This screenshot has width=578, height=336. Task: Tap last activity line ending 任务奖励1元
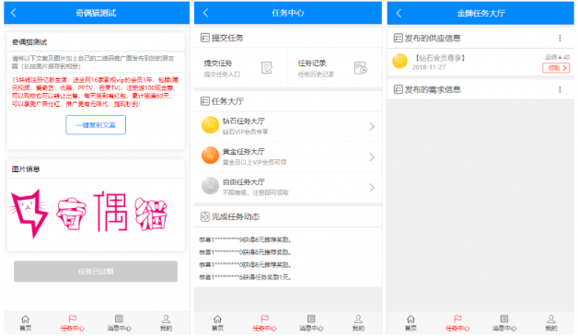point(245,277)
